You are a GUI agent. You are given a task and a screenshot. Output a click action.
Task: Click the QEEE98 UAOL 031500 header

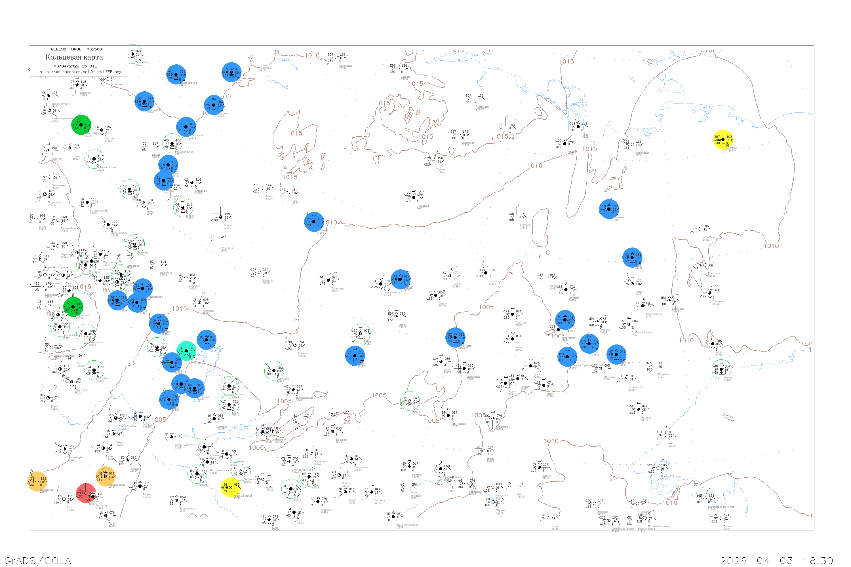coord(76,49)
